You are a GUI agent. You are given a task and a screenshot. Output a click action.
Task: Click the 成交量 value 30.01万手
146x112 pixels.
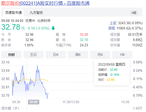[x=135, y=34]
